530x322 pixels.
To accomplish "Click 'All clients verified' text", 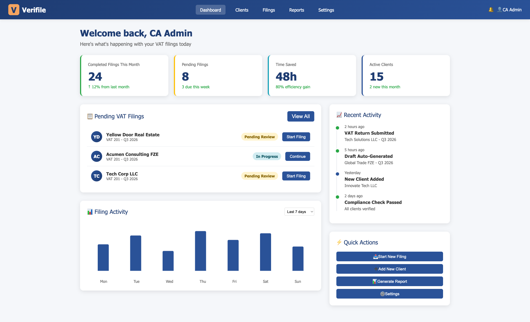I will click(360, 209).
